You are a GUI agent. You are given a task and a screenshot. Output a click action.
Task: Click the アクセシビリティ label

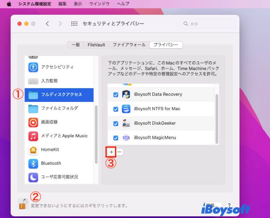pos(57,67)
